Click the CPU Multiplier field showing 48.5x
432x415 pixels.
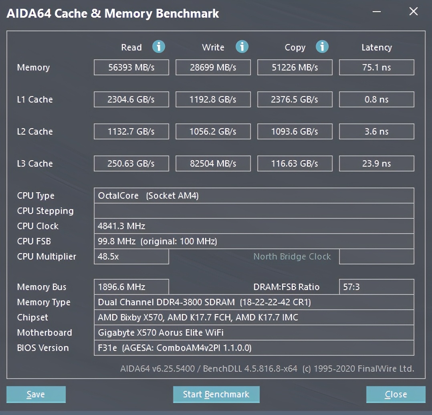coord(131,256)
